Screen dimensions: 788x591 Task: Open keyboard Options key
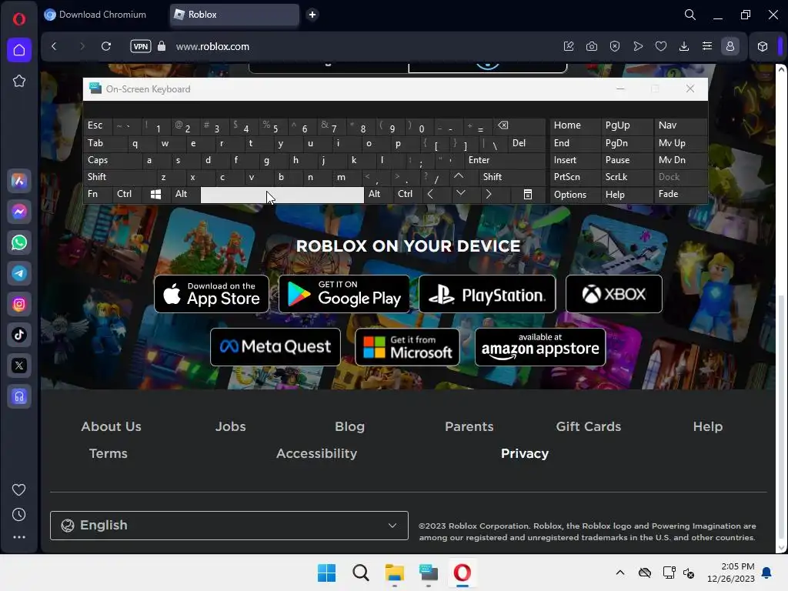575,195
